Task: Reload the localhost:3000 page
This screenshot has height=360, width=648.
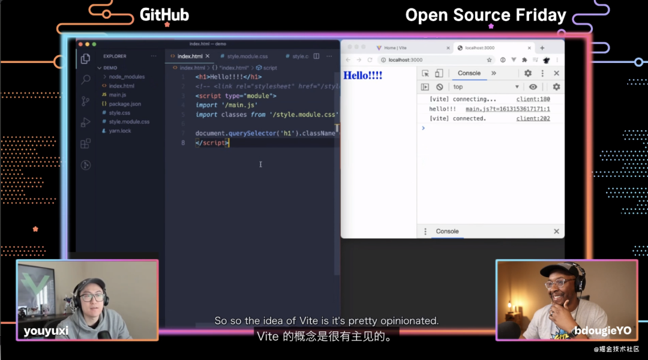Action: tap(370, 60)
